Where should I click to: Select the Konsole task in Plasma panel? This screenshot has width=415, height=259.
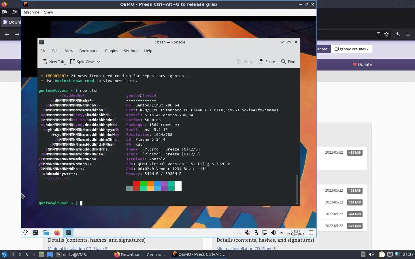(68, 233)
